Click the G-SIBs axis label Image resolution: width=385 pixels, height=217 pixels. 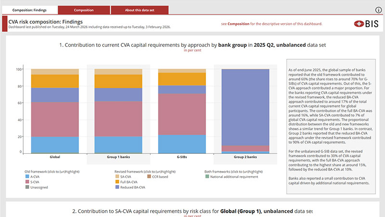(x=182, y=157)
